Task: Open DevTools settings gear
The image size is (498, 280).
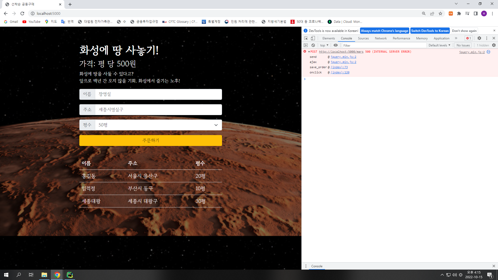Action: 479,38
